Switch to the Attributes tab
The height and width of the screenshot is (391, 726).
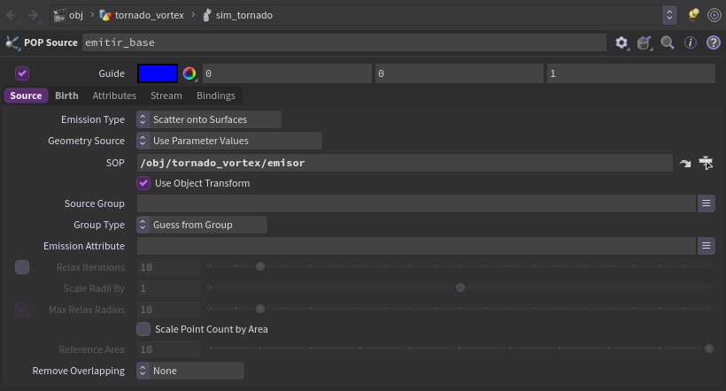tap(114, 96)
